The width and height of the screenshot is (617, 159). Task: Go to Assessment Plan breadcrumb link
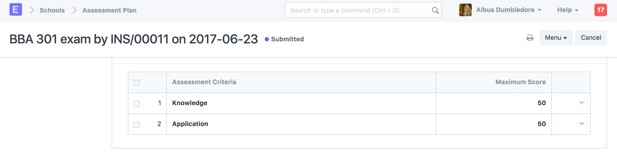pyautogui.click(x=110, y=10)
